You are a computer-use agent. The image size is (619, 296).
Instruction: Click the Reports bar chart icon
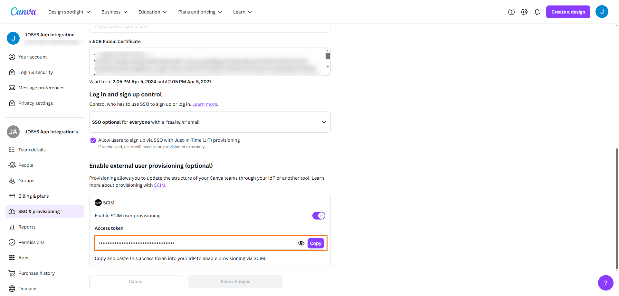[x=12, y=227]
